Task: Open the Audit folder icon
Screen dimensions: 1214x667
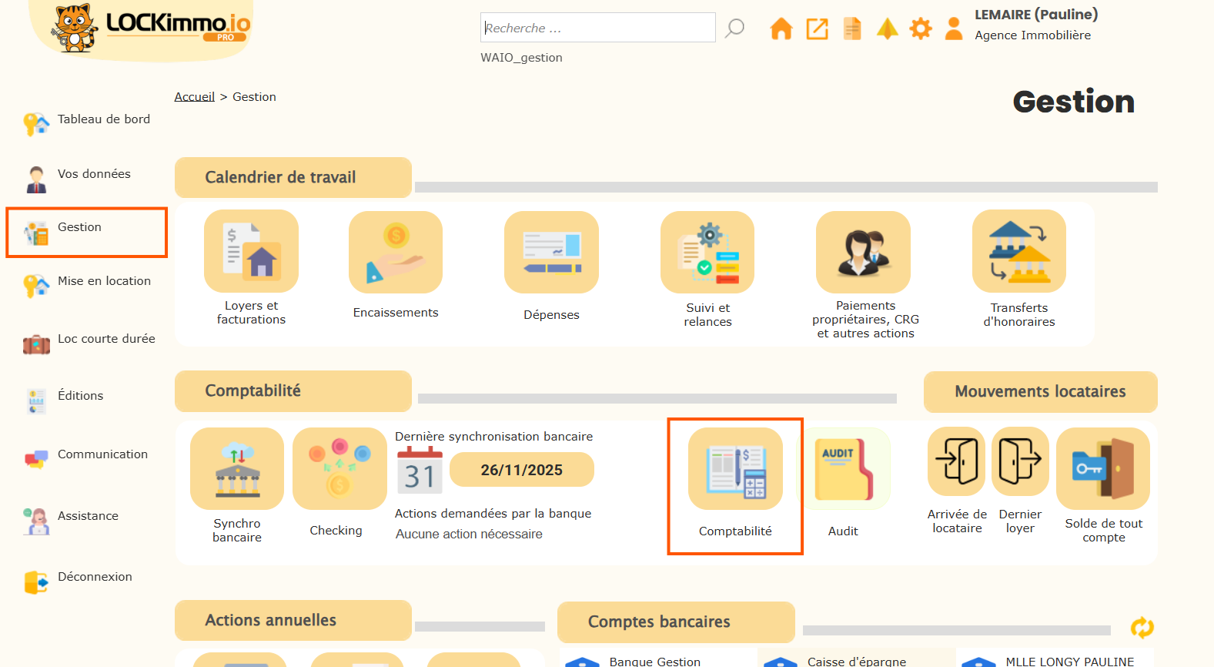Action: pyautogui.click(x=844, y=468)
